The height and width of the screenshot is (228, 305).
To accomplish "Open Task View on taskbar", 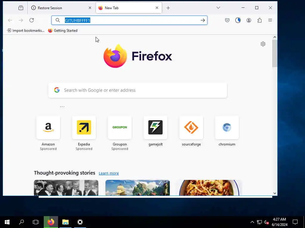I will 36,222.
